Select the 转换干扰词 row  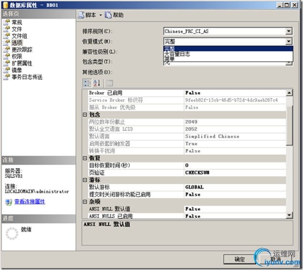click(x=187, y=151)
